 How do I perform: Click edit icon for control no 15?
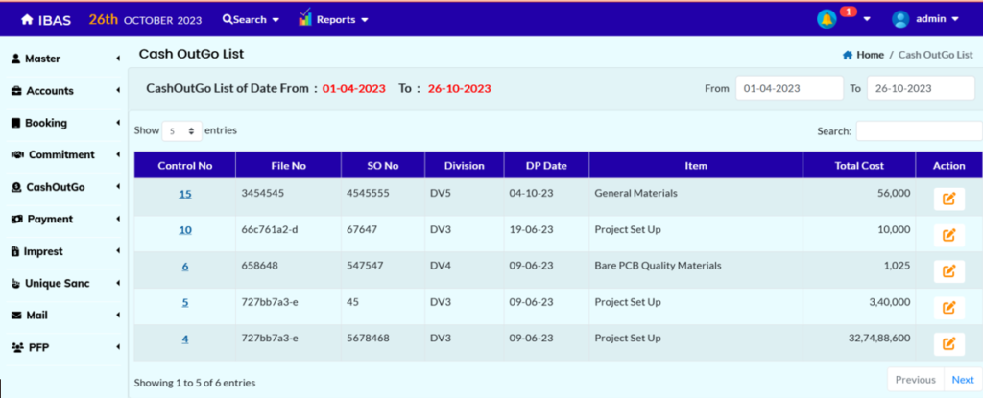[x=948, y=199]
